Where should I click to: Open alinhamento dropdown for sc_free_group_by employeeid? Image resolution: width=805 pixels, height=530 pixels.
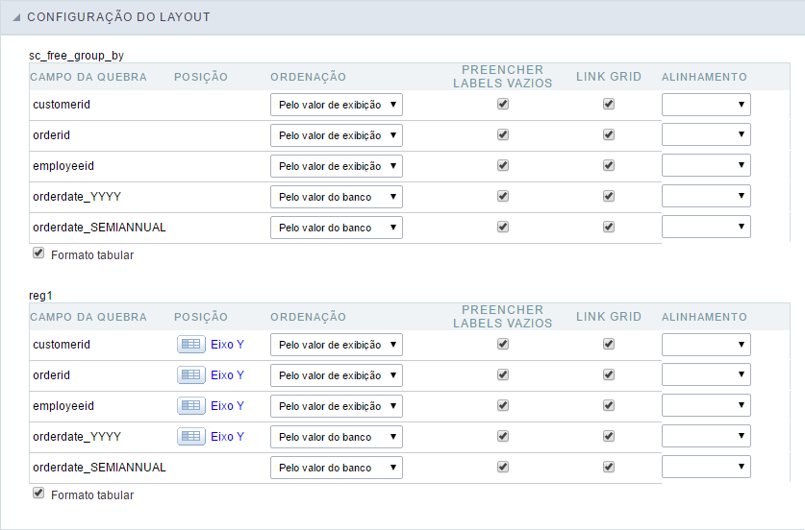pyautogui.click(x=706, y=165)
